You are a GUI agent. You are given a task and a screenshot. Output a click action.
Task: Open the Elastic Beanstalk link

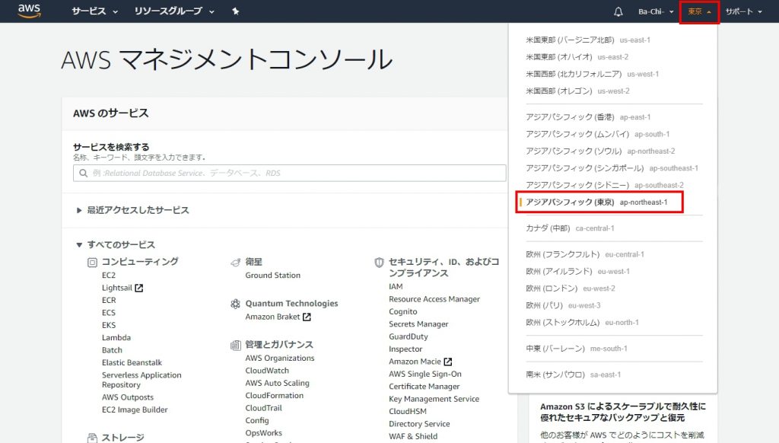point(132,362)
